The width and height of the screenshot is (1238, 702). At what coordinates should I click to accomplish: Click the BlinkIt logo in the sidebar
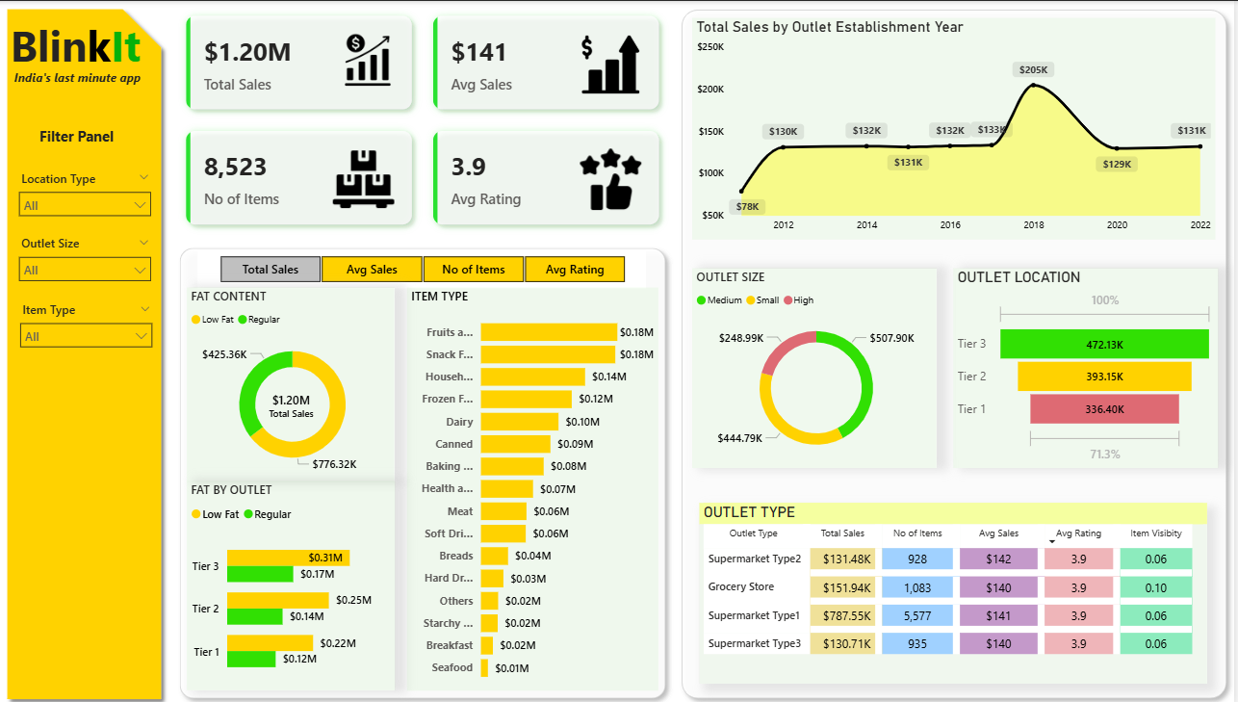[77, 46]
